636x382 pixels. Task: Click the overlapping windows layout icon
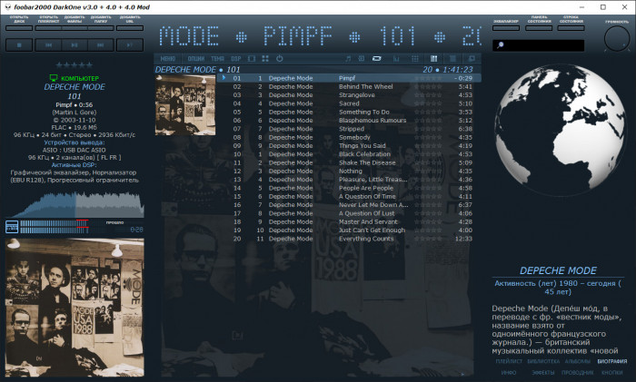pos(472,59)
